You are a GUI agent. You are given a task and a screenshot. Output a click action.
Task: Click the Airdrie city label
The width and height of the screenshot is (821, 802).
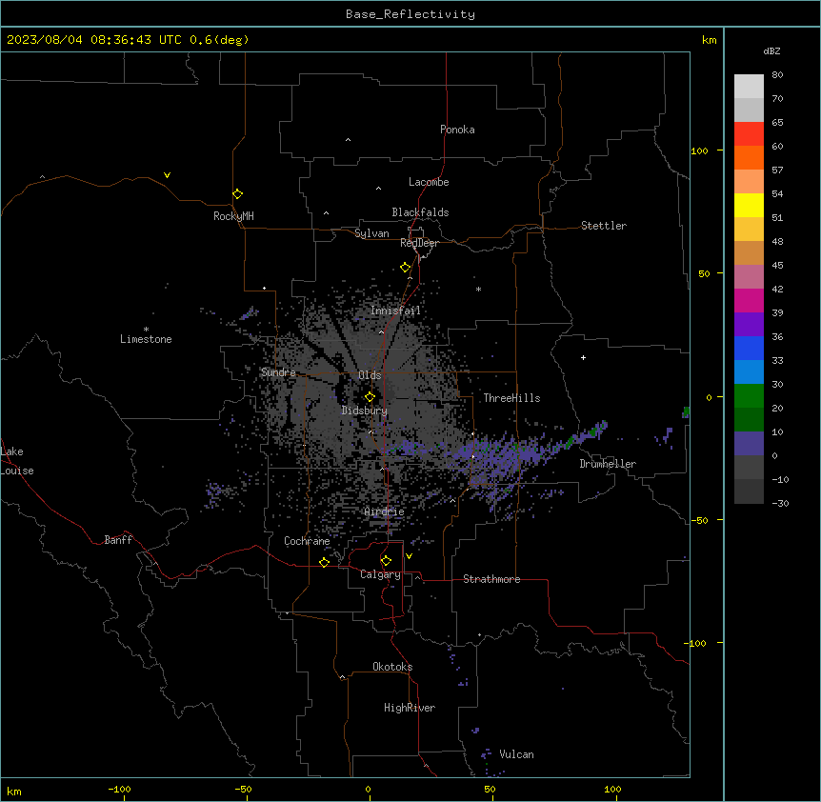385,511
